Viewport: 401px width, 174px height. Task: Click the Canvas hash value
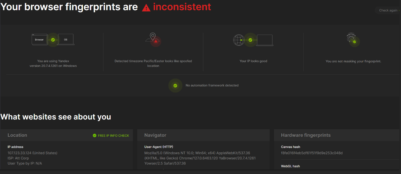pos(312,153)
